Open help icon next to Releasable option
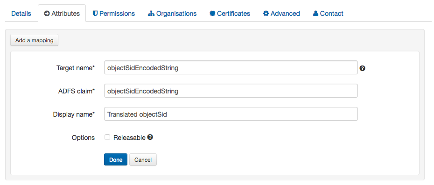Image resolution: width=434 pixels, height=185 pixels. 150,137
